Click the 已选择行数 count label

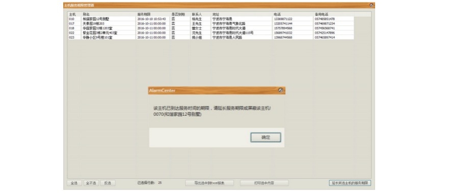click(149, 183)
